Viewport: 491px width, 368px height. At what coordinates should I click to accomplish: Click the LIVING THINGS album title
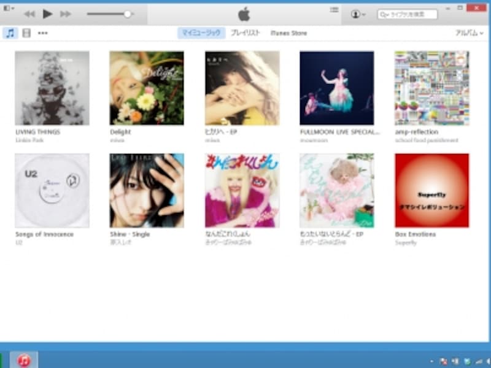pyautogui.click(x=37, y=132)
